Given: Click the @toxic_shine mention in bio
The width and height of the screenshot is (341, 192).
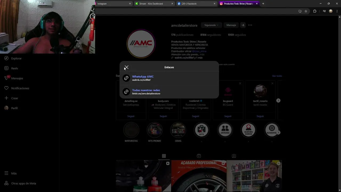Looking at the screenshot, I should pyautogui.click(x=199, y=51).
